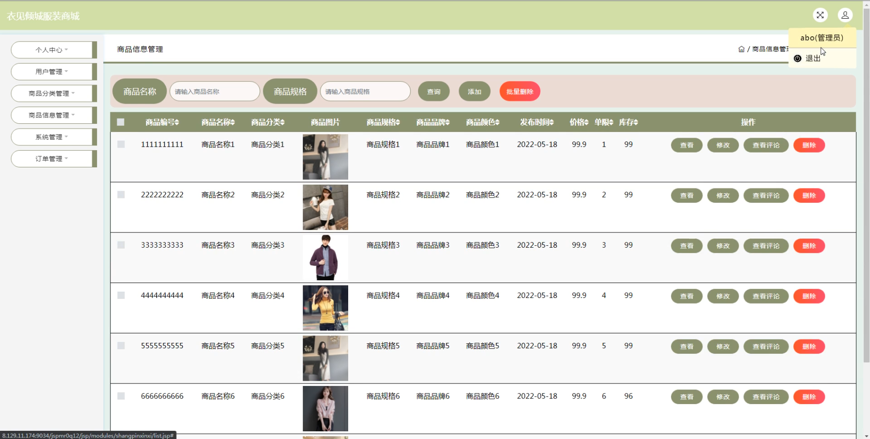Choose 退出 to log out
The image size is (870, 439).
pos(813,58)
